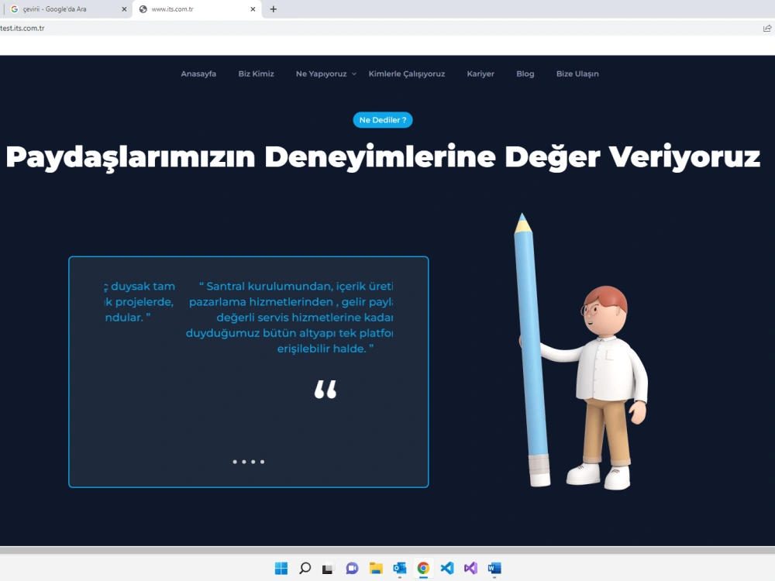The width and height of the screenshot is (775, 581).
Task: Go to Kariyer page
Action: click(x=480, y=74)
